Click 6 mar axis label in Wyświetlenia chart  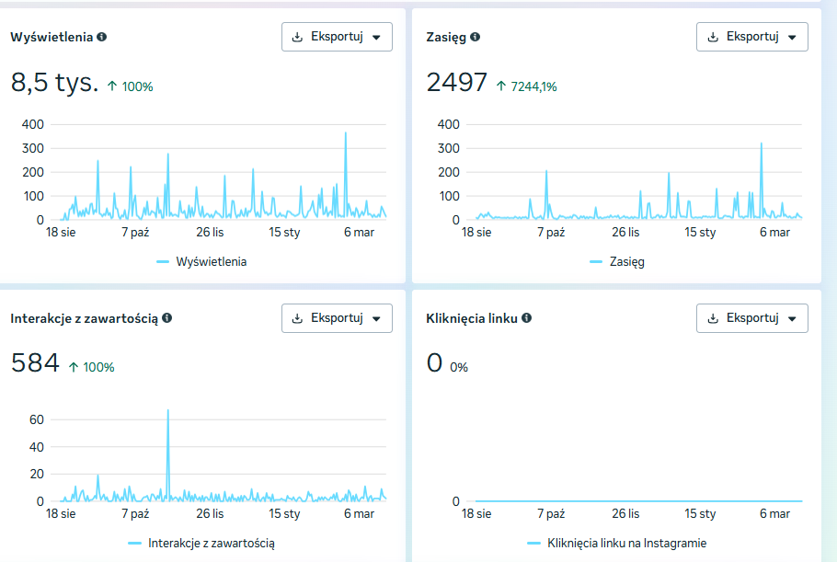click(x=359, y=232)
